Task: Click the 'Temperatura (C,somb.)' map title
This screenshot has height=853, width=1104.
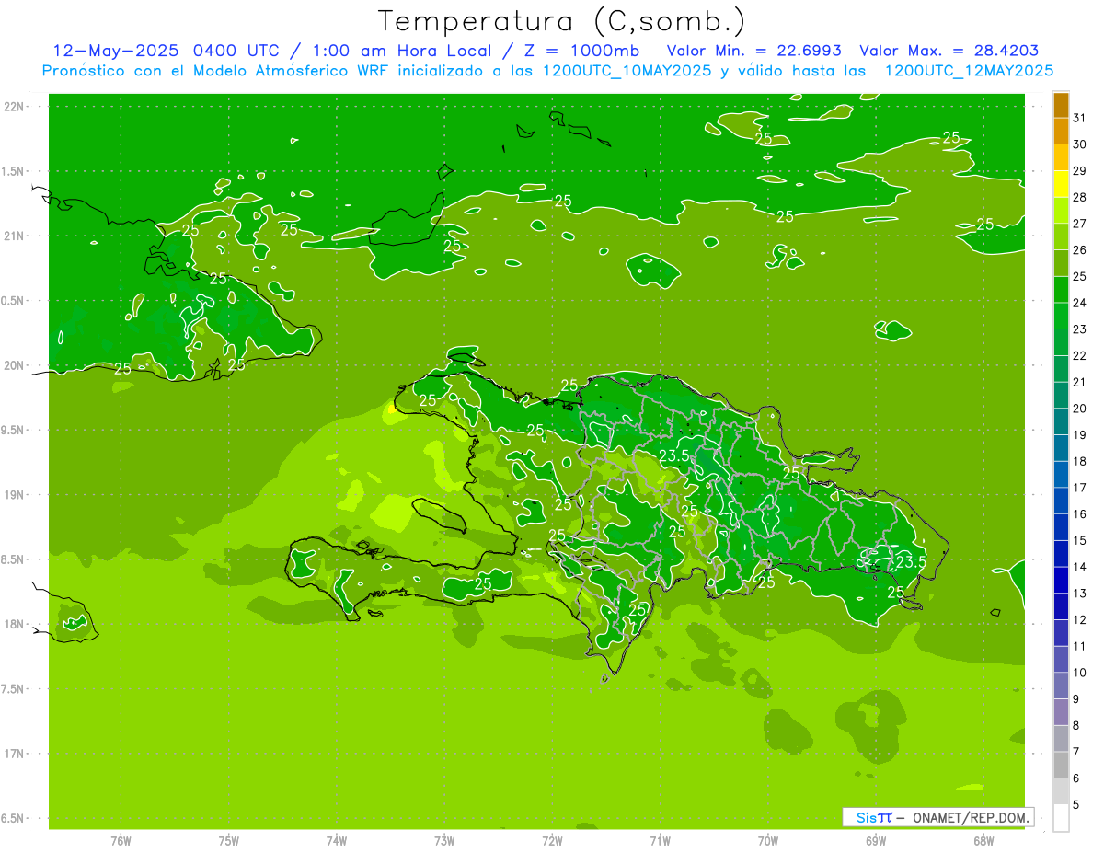Action: coord(562,21)
